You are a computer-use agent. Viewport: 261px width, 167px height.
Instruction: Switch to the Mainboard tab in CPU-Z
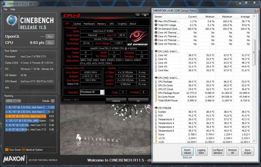(89, 24)
